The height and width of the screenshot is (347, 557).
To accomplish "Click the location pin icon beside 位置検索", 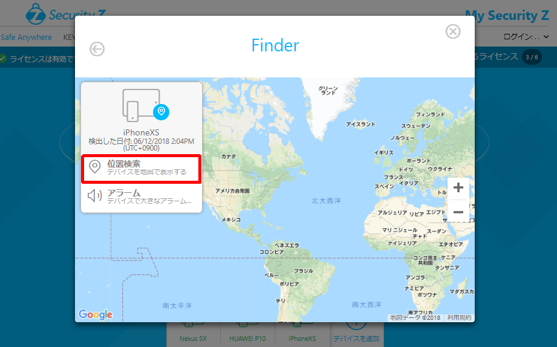I will [94, 167].
